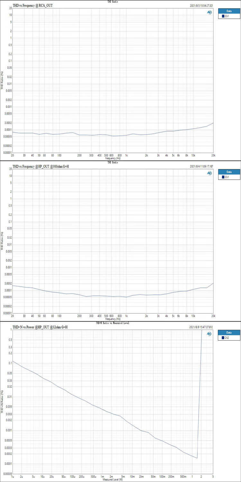241x482 pixels.
Task: Click the 'THD vs Frequency @HP_OUT @300ohm G=H' title
Action: pyautogui.click(x=40, y=166)
